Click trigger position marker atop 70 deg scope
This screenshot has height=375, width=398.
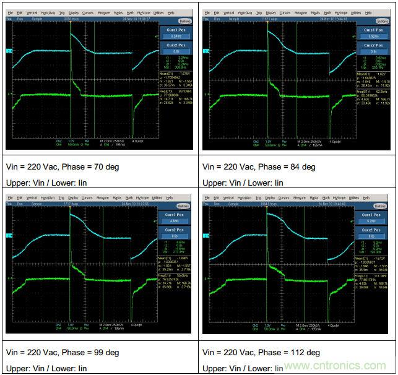tap(70, 22)
